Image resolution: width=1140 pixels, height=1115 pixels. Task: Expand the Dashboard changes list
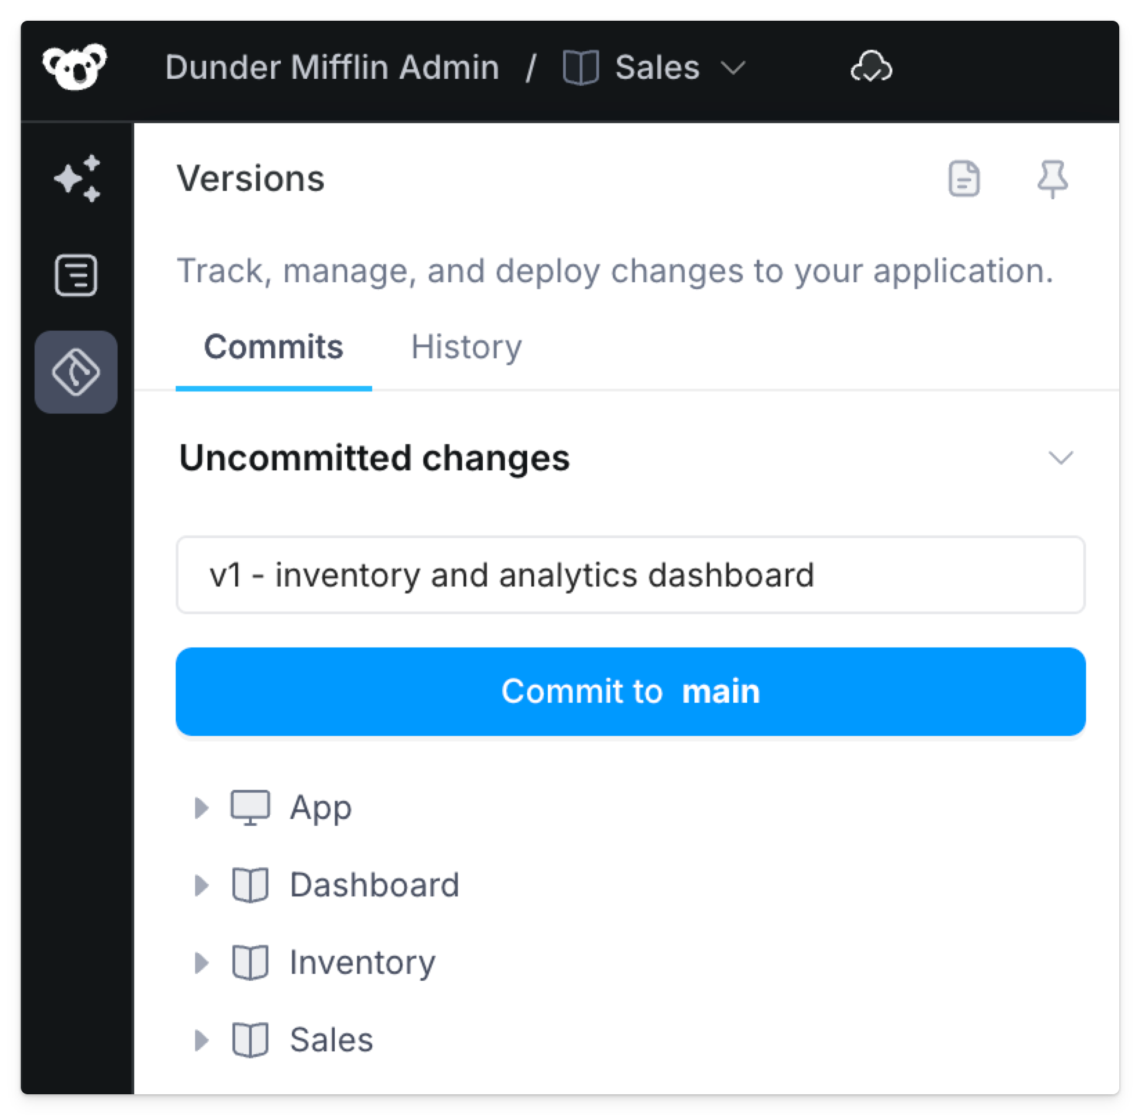[x=203, y=885]
